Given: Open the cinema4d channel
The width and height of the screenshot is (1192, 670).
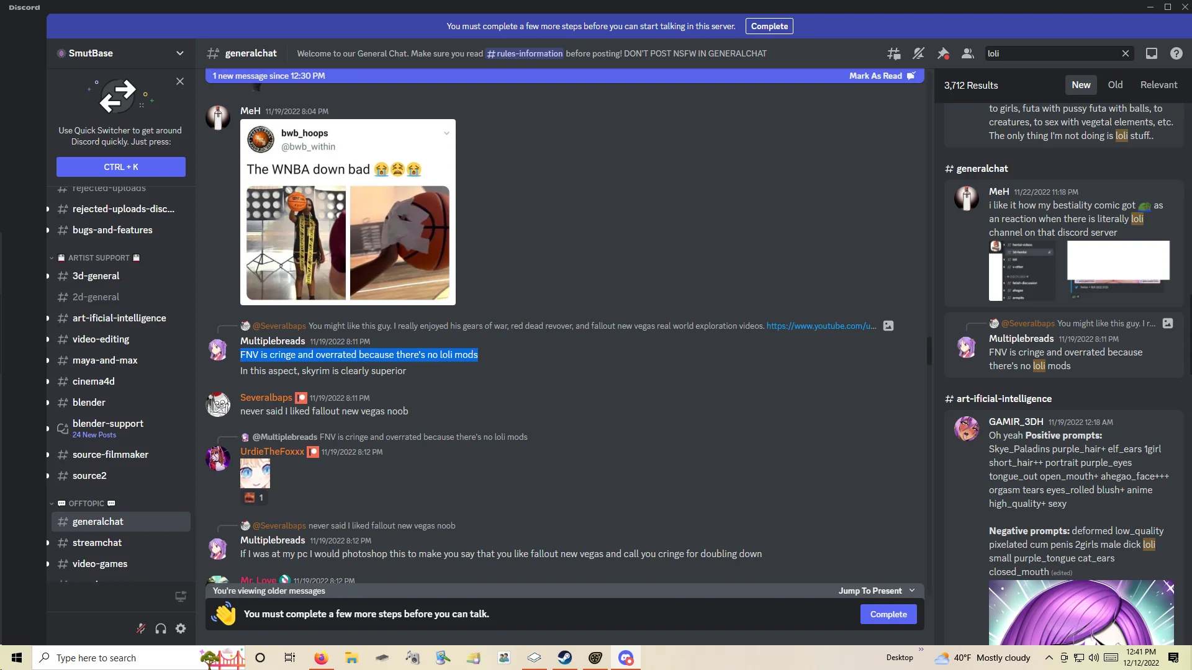Looking at the screenshot, I should tap(121, 382).
